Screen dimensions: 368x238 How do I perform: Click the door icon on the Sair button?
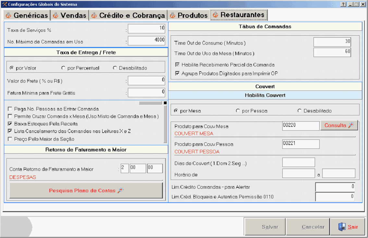point(342,227)
